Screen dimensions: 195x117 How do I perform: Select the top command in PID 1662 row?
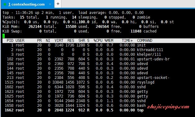point(140,110)
